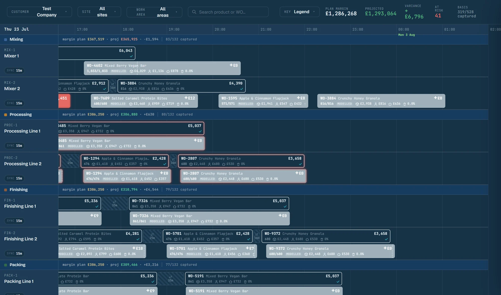The height and width of the screenshot is (295, 501).
Task: Click the brown Finishing color square
Action: [x=6, y=190]
